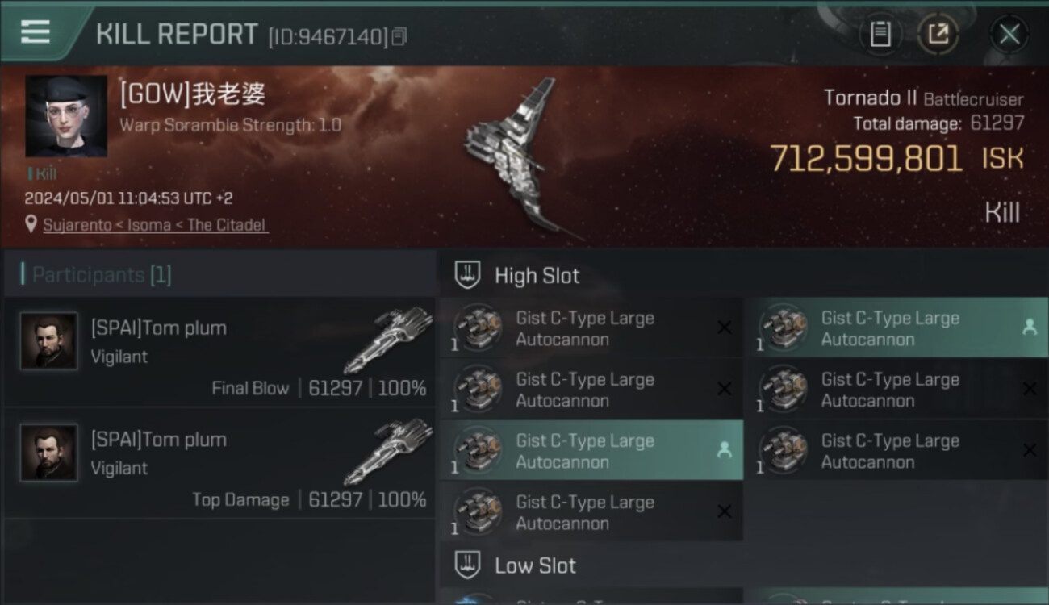Click the High Slot shield icon

click(468, 275)
